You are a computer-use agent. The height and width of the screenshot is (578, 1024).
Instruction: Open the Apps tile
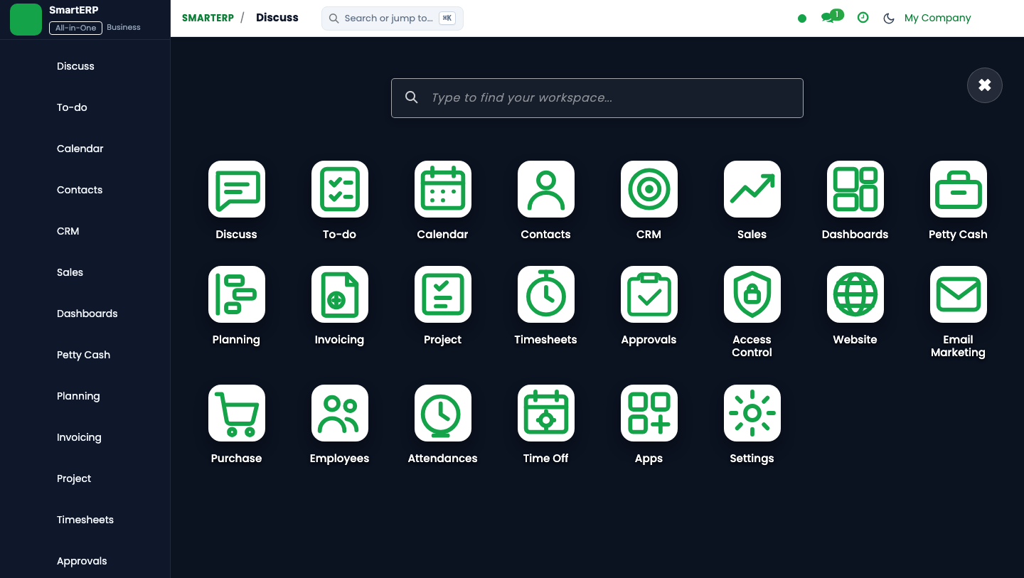point(649,413)
